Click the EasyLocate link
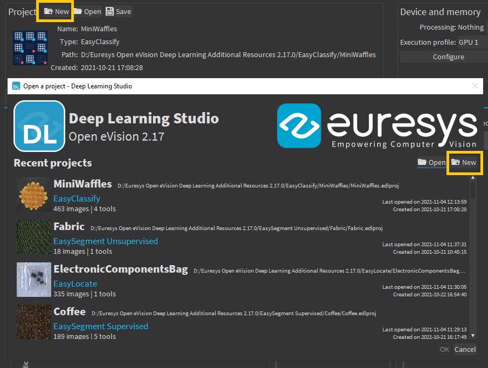This screenshot has width=488, height=368. pyautogui.click(x=75, y=283)
